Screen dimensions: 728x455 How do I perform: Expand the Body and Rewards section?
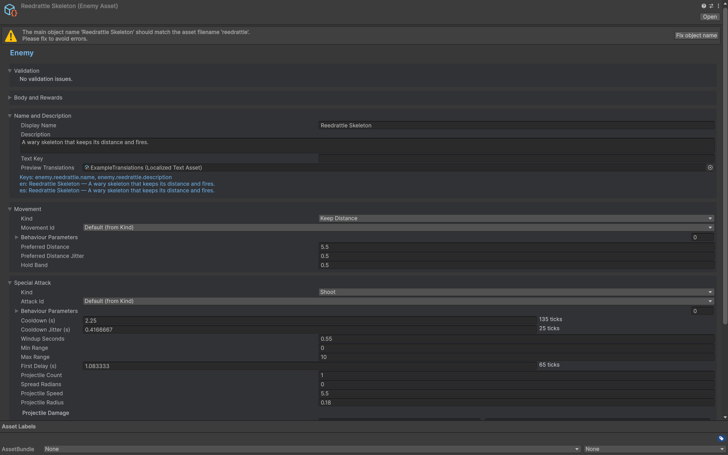pos(10,98)
